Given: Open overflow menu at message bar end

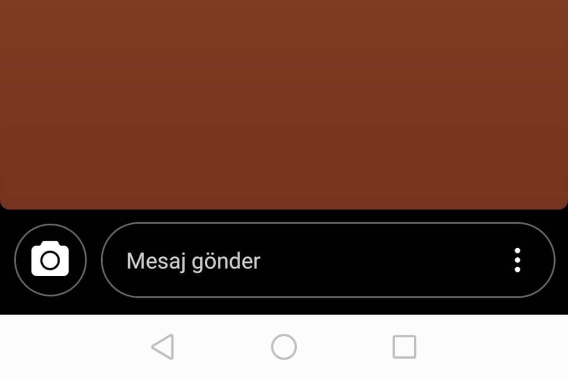Looking at the screenshot, I should pos(517,260).
